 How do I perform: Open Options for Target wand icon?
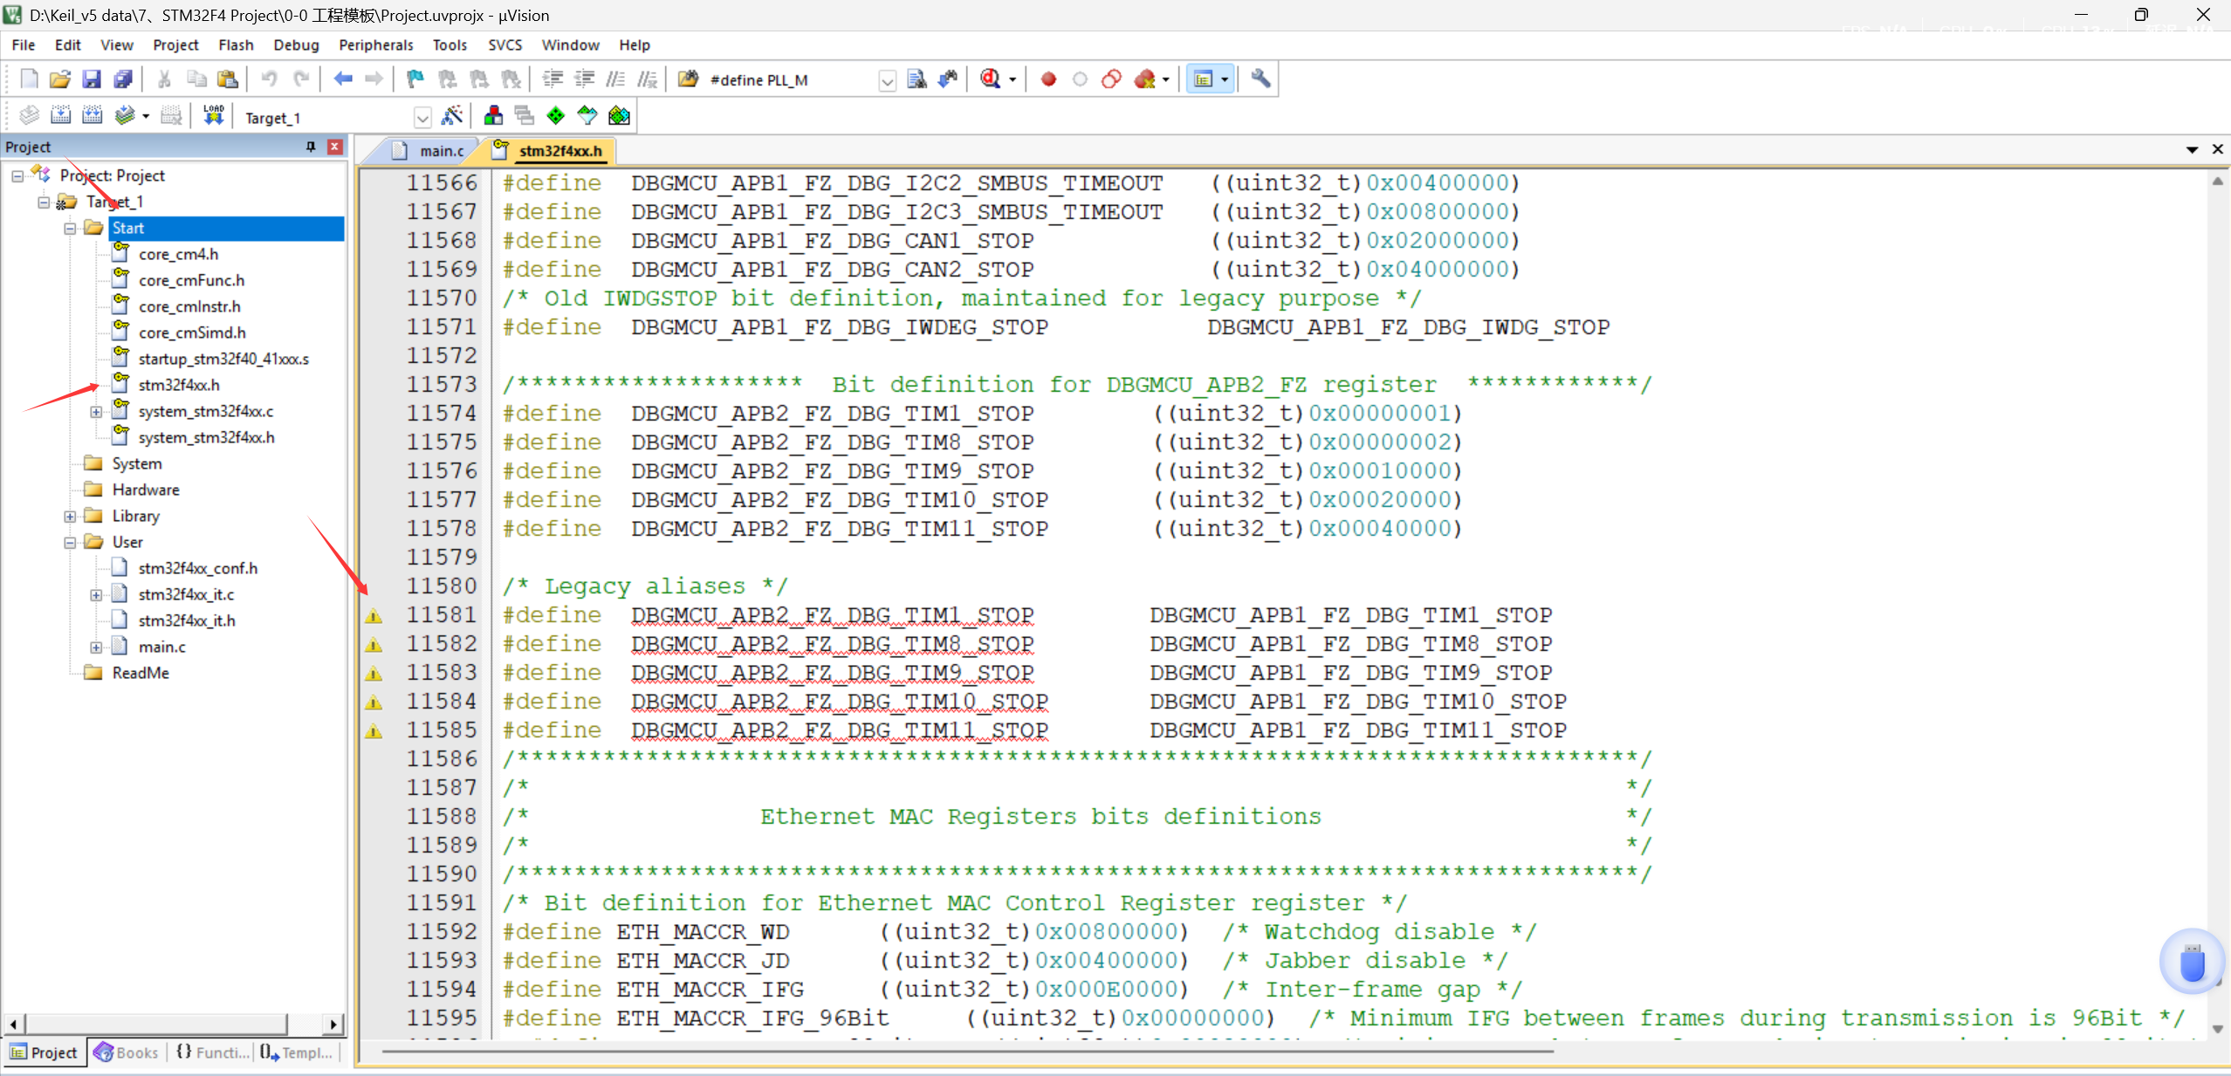coord(452,116)
